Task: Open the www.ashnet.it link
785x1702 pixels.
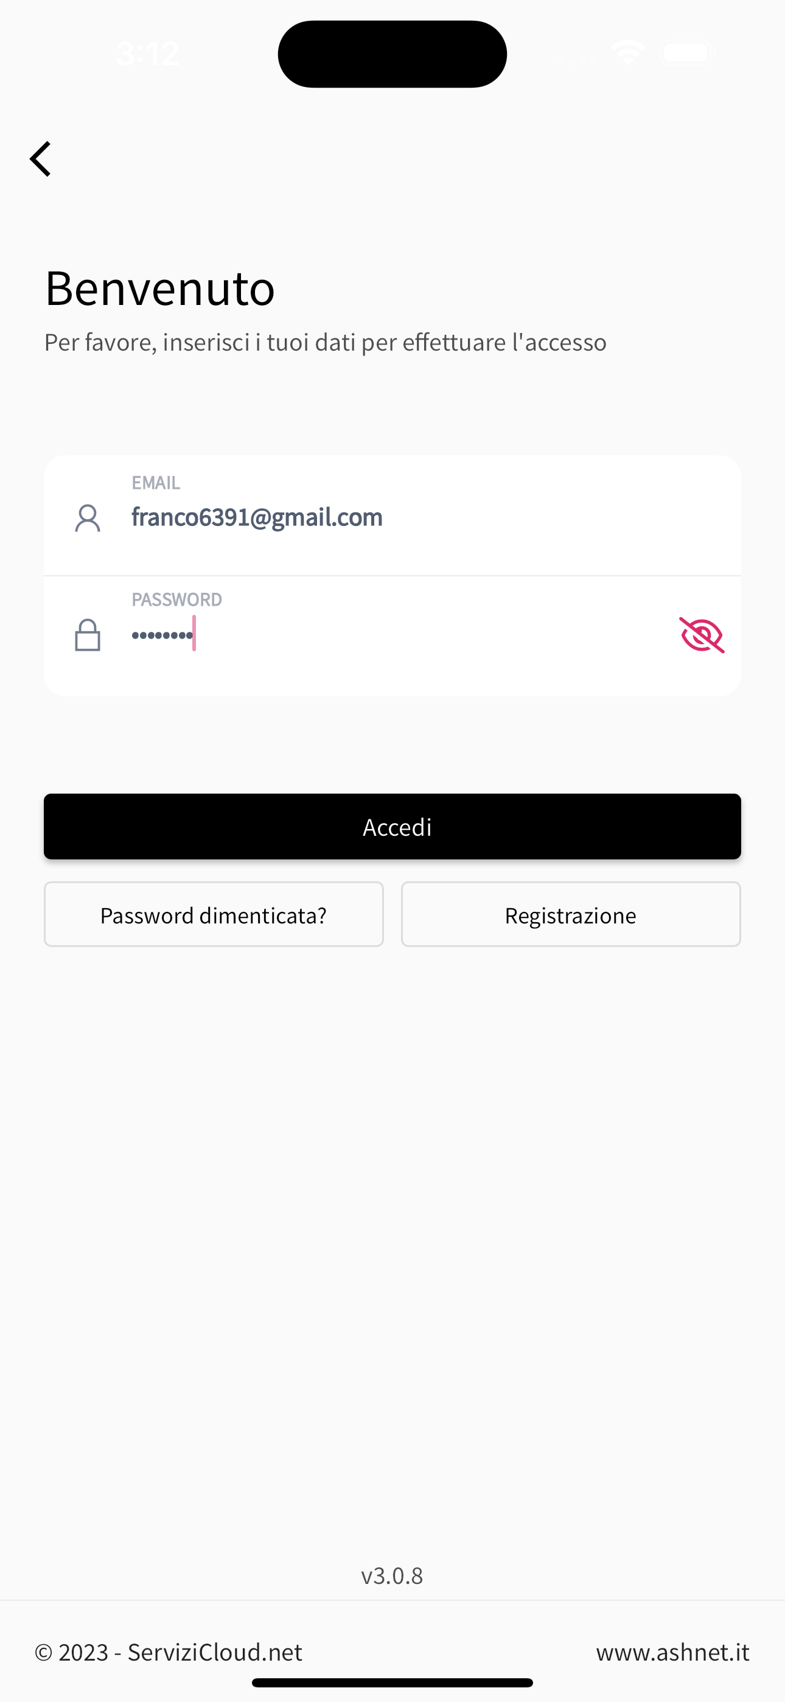Action: pos(672,1652)
